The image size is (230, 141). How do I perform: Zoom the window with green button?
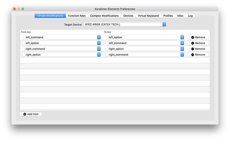tap(23, 9)
